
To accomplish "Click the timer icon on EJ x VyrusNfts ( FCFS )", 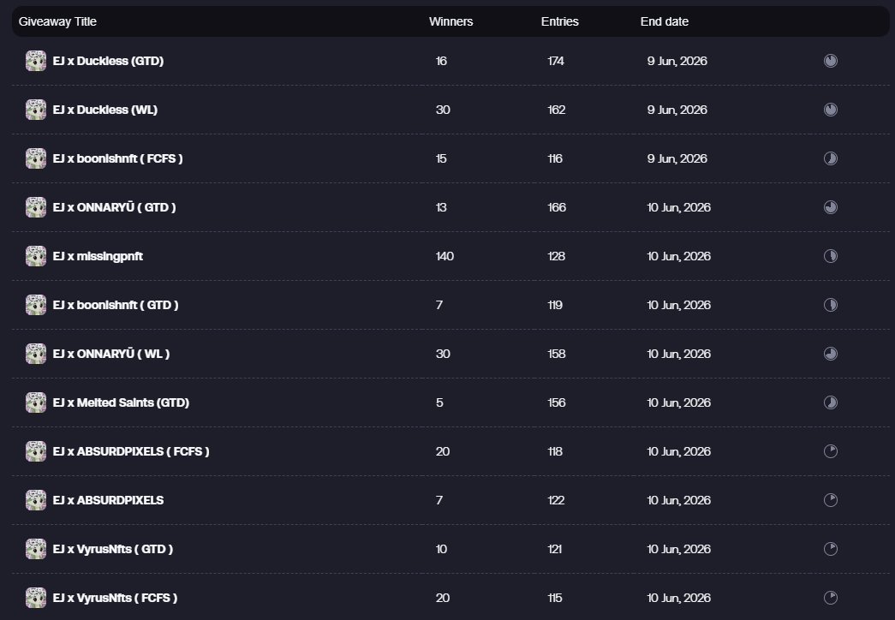I will (831, 598).
